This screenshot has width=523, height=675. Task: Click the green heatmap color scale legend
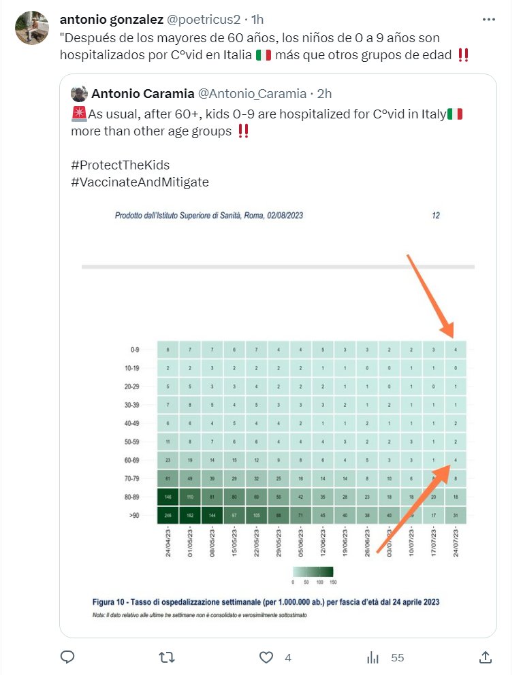pyautogui.click(x=313, y=572)
